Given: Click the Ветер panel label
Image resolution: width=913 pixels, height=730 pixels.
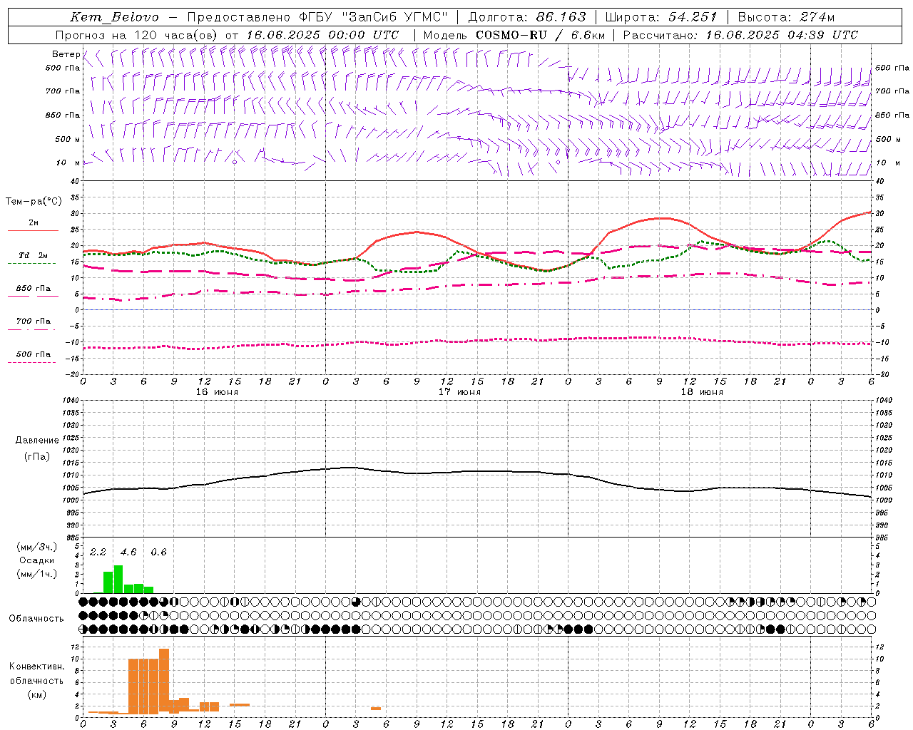Looking at the screenshot, I should tap(66, 54).
